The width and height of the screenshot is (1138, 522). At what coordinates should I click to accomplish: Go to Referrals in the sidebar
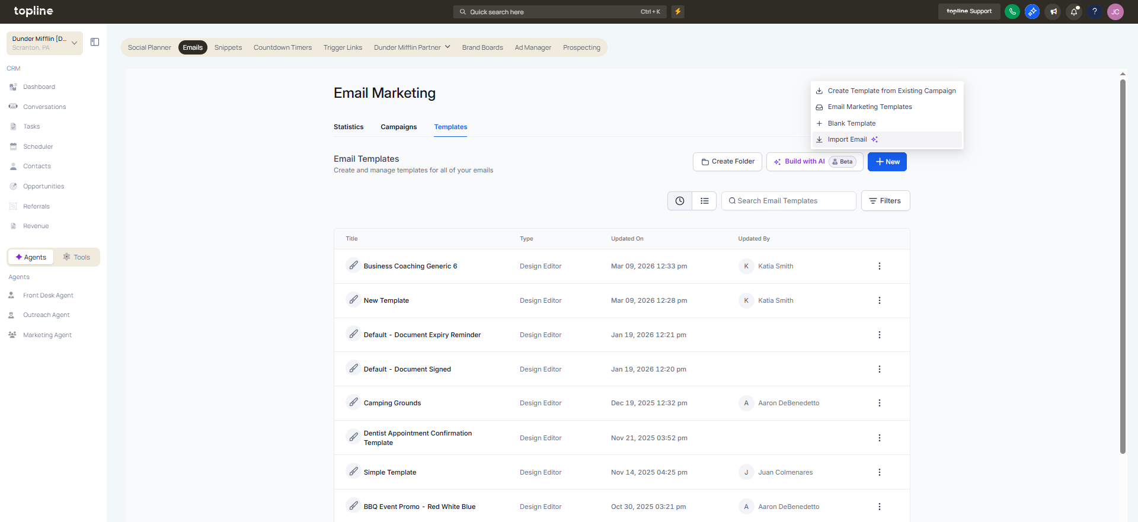click(36, 207)
